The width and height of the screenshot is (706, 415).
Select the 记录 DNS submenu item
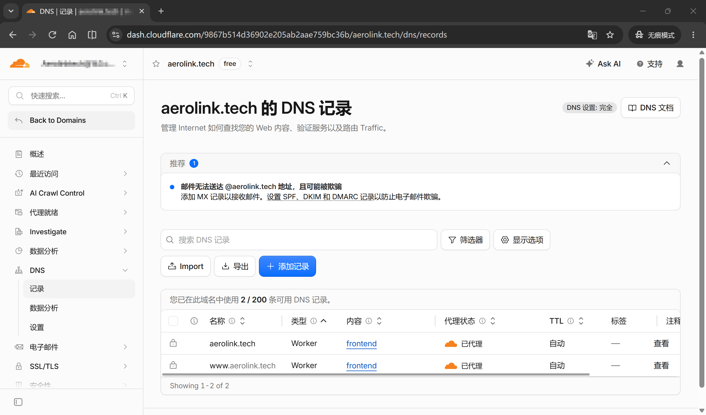point(79,289)
